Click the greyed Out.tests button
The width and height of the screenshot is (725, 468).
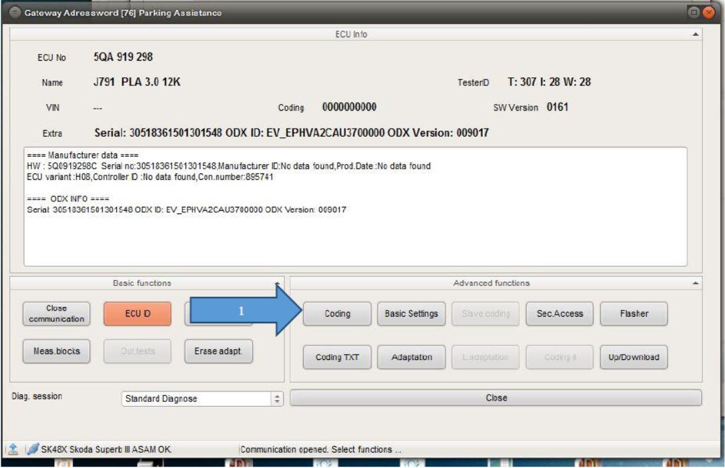(x=138, y=351)
